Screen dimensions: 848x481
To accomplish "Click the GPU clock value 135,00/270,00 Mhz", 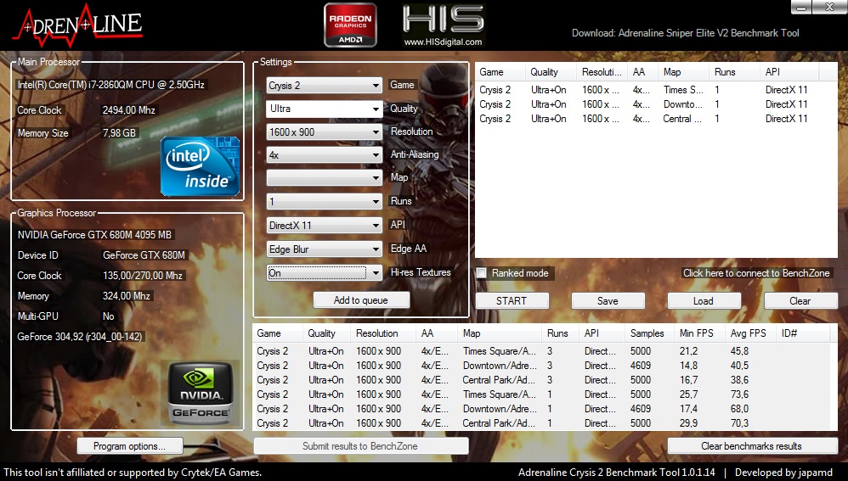I will pos(143,276).
